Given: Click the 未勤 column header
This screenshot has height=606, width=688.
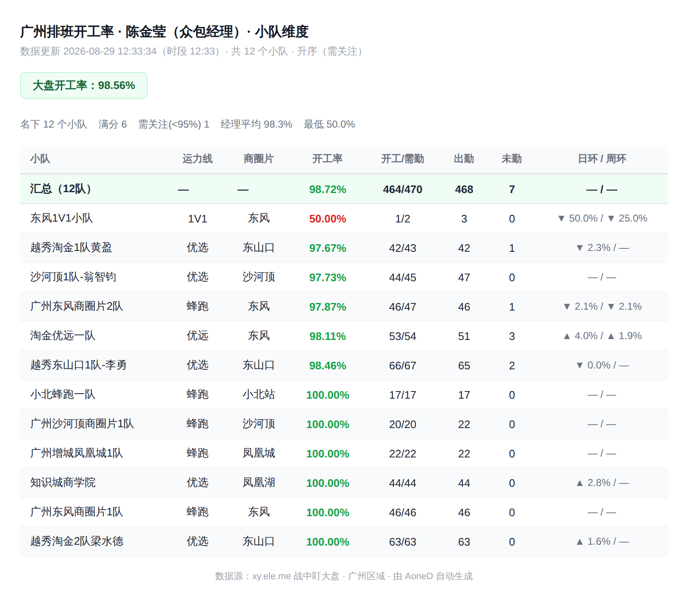Looking at the screenshot, I should [512, 159].
